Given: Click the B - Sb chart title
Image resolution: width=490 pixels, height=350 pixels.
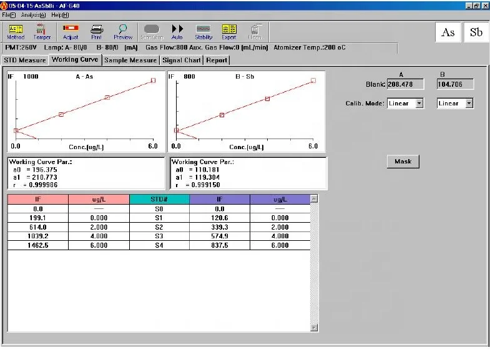Looking at the screenshot, I should pos(245,77).
